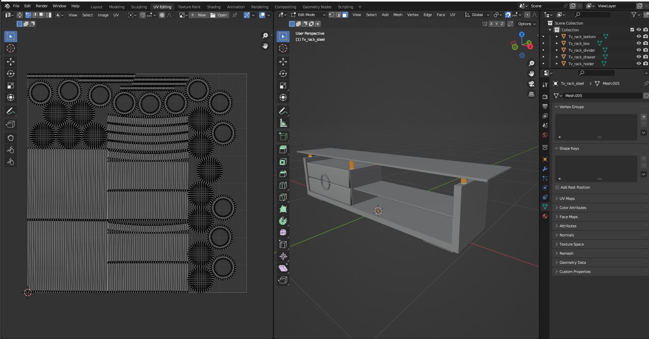Viewport: 649px width, 339px height.
Task: Open the Render menu
Action: 42,6
